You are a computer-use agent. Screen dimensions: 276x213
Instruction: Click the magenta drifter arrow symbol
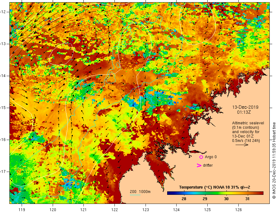click(199, 165)
